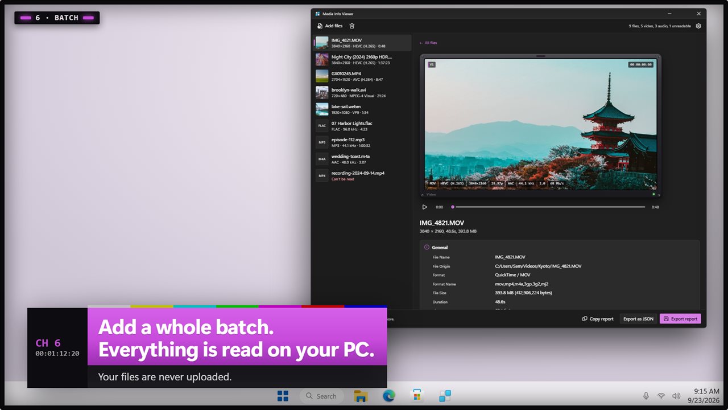Select IMG_4821.MOV in the file list

pyautogui.click(x=362, y=43)
